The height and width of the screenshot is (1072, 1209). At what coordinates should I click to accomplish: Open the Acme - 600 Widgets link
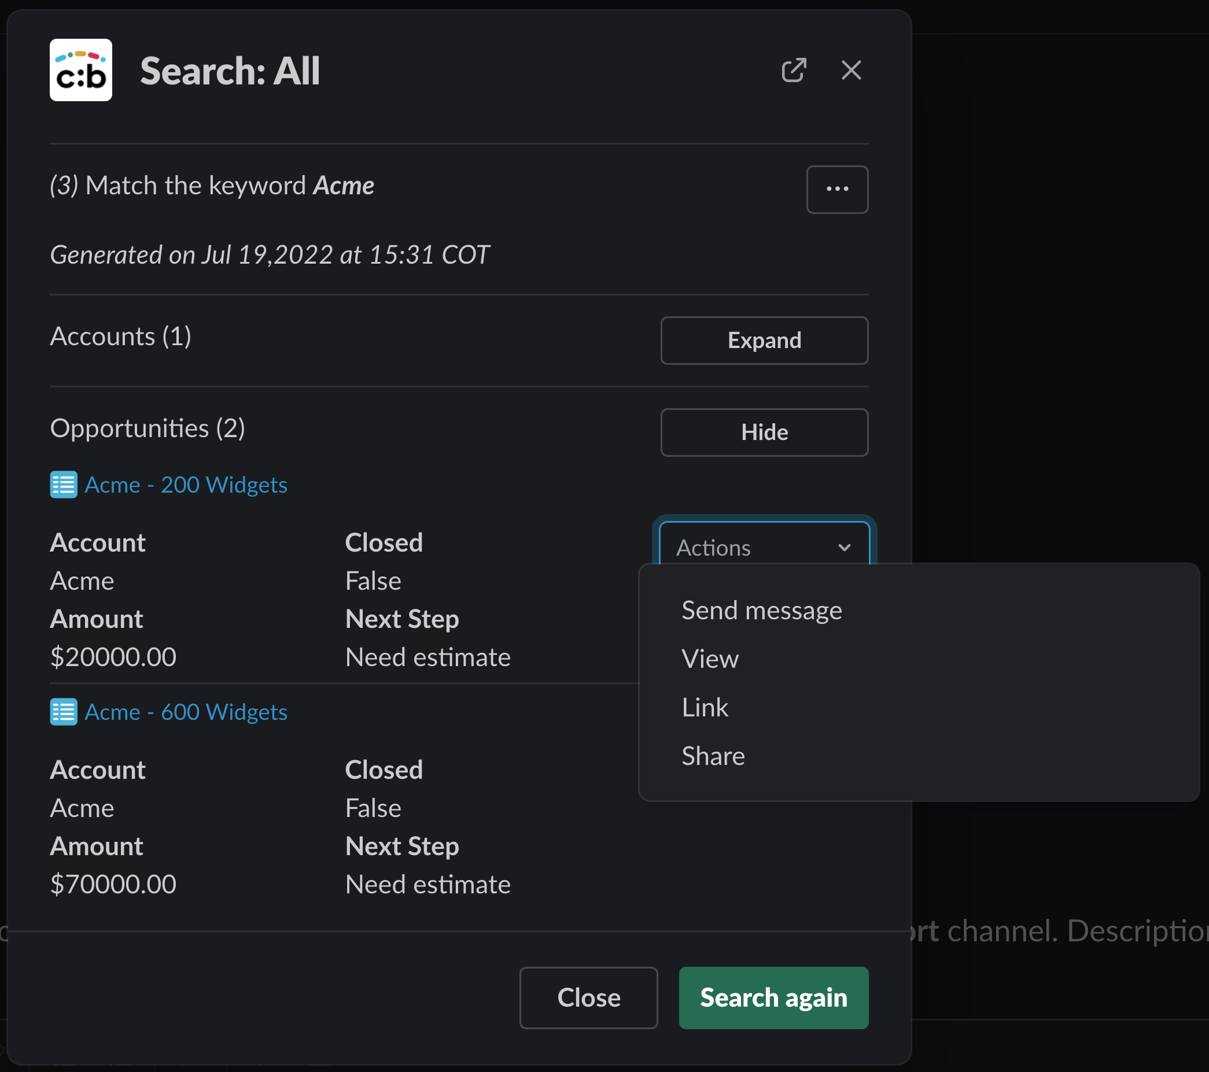coord(186,712)
